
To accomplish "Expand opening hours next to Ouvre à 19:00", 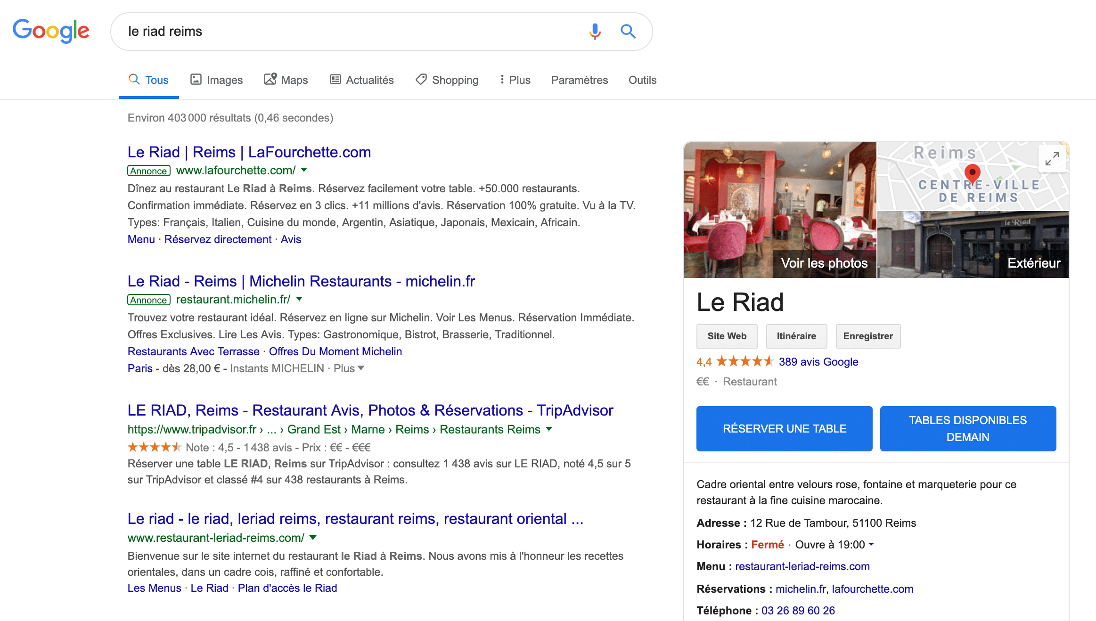I will [871, 544].
